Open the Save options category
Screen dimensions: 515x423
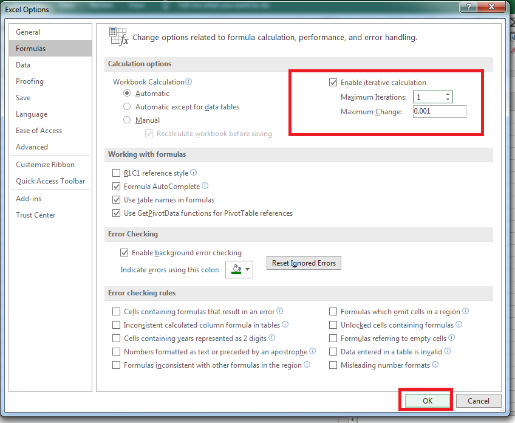click(50, 98)
